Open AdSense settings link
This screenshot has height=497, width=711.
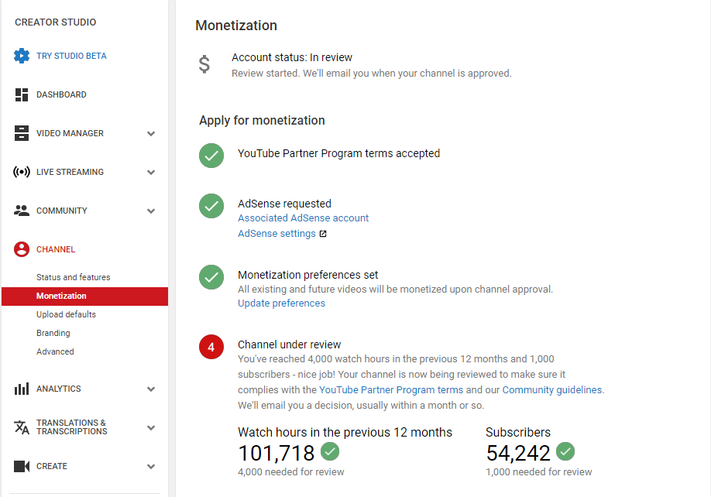[276, 233]
